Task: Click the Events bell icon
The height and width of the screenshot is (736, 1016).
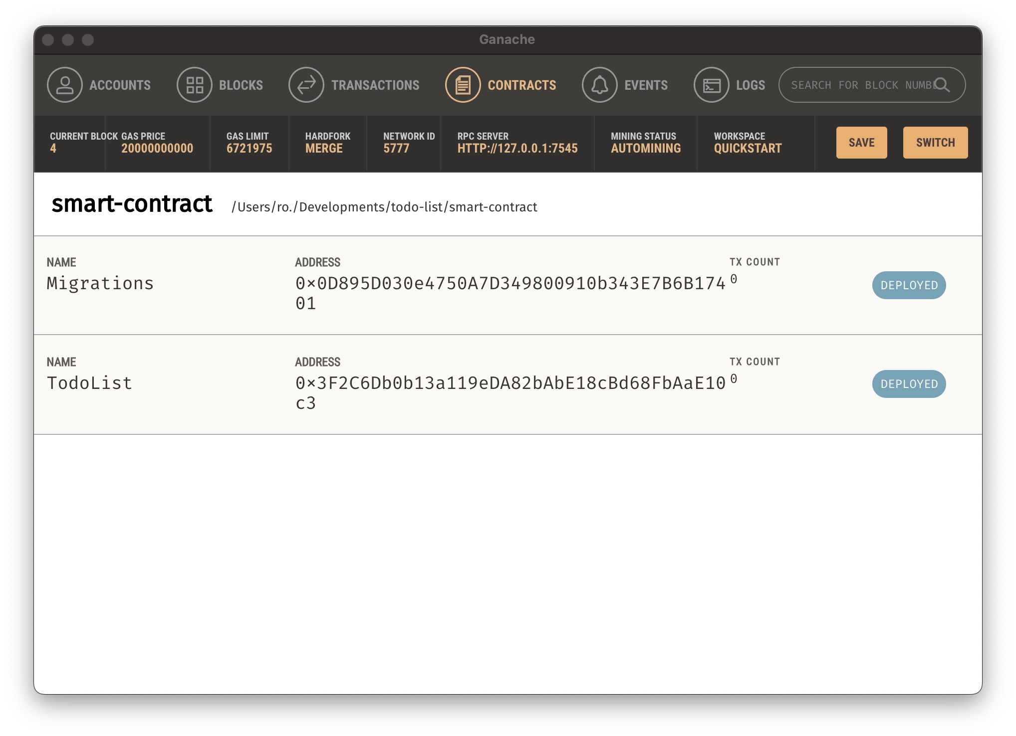Action: [599, 85]
